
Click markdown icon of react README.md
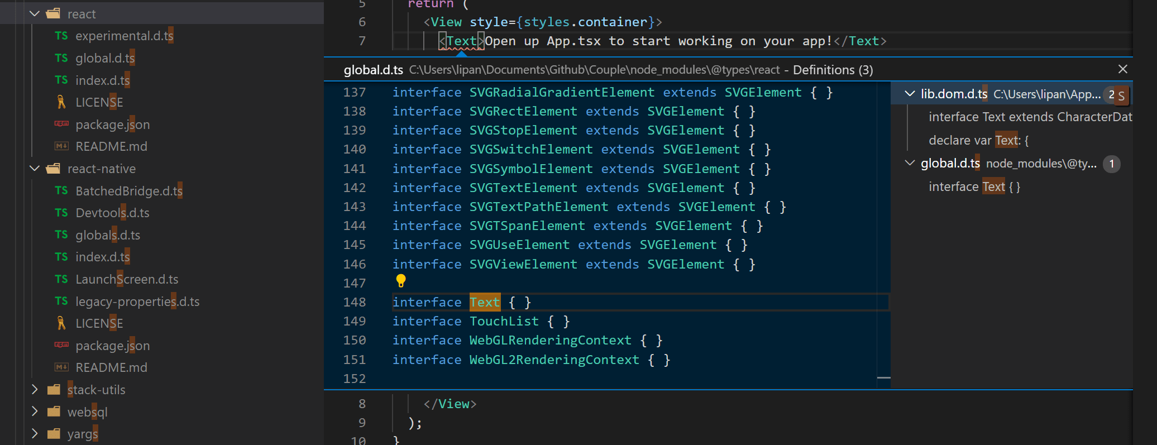(61, 146)
